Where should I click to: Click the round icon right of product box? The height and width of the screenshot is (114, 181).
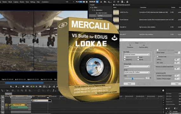coord(163,91)
